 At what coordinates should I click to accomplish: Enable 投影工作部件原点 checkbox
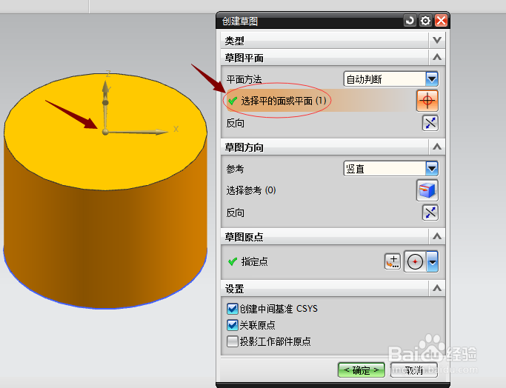point(232,341)
